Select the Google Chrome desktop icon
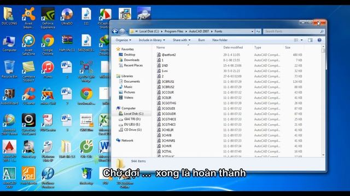 (x=48, y=45)
